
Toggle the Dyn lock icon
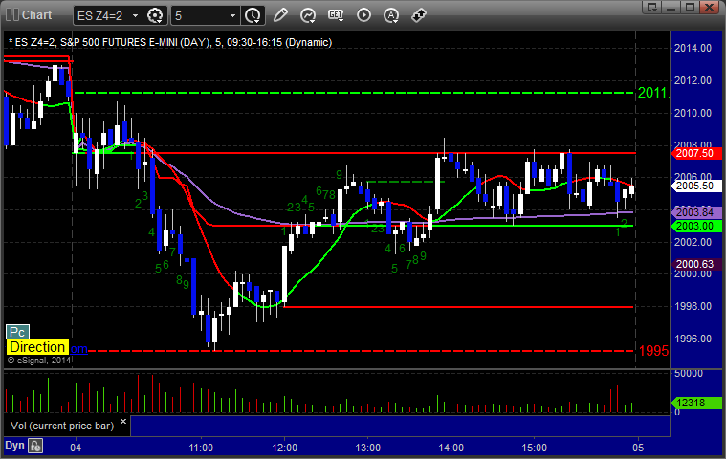[35, 446]
